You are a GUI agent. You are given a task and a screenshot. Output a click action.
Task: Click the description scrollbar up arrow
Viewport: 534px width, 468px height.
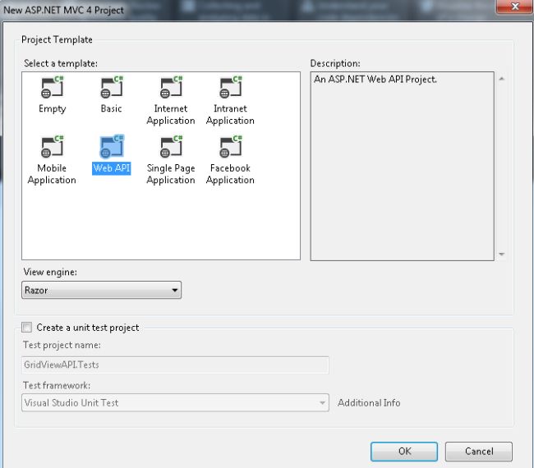[x=502, y=79]
